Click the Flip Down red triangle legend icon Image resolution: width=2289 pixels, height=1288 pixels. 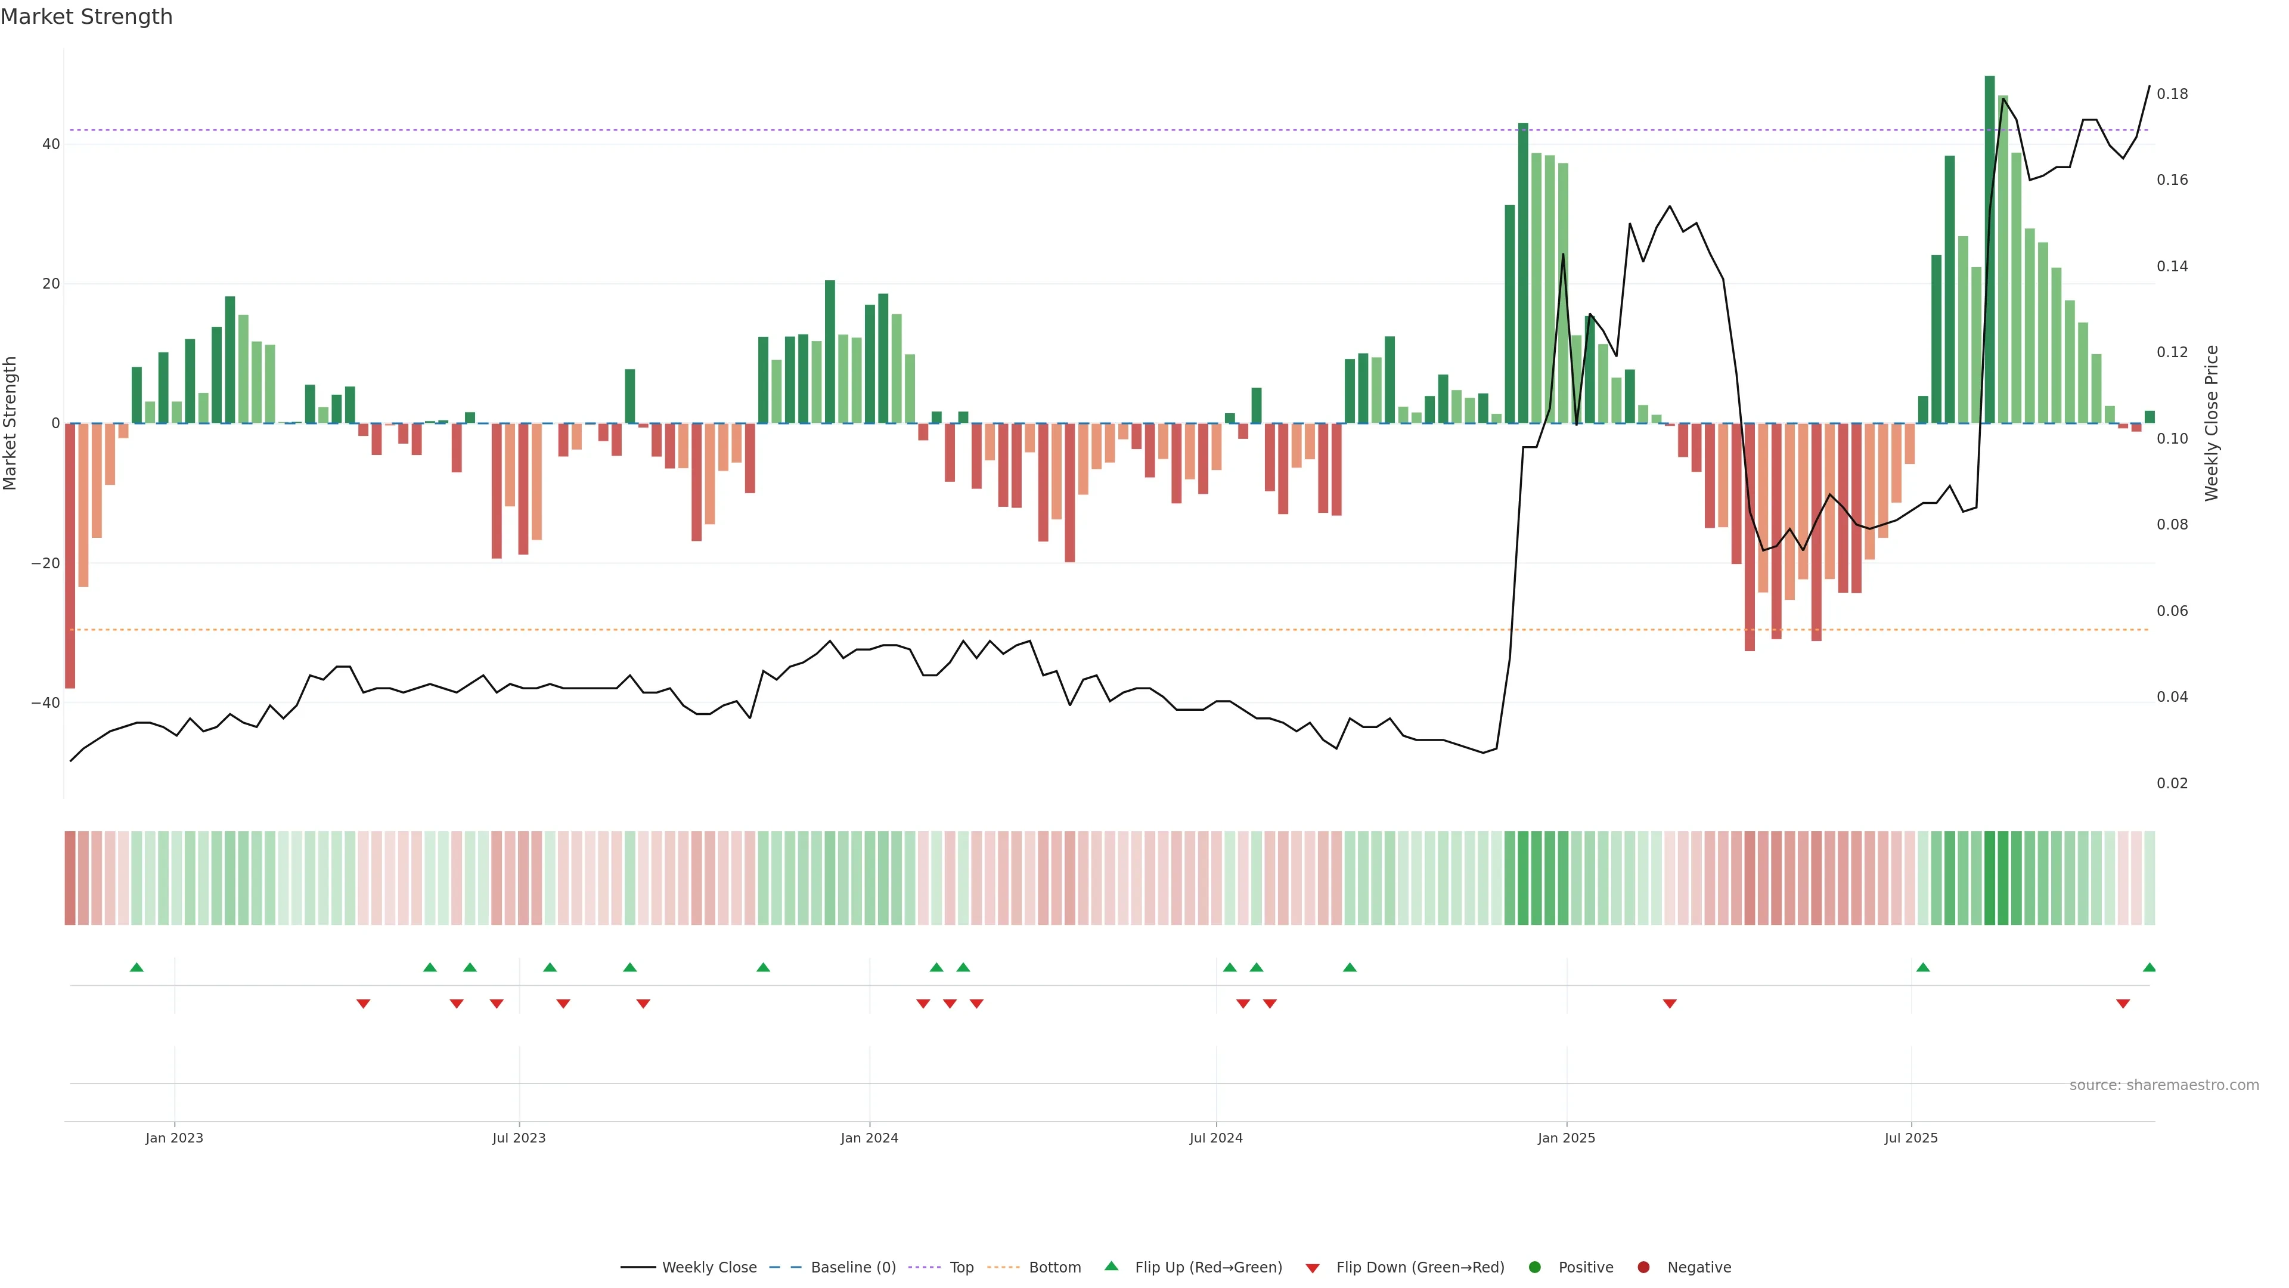coord(1313,1268)
